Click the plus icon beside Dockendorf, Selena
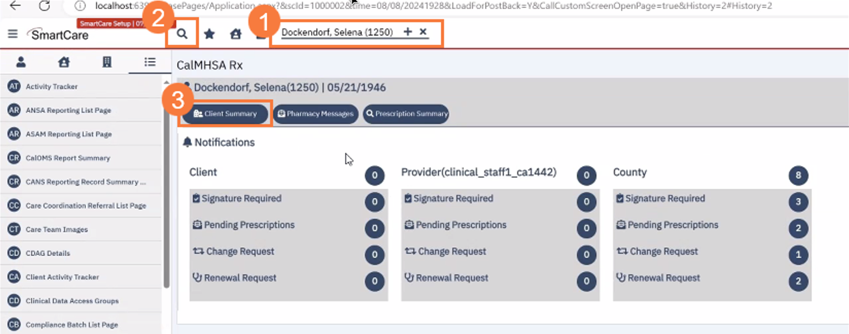849x334 pixels. point(408,32)
